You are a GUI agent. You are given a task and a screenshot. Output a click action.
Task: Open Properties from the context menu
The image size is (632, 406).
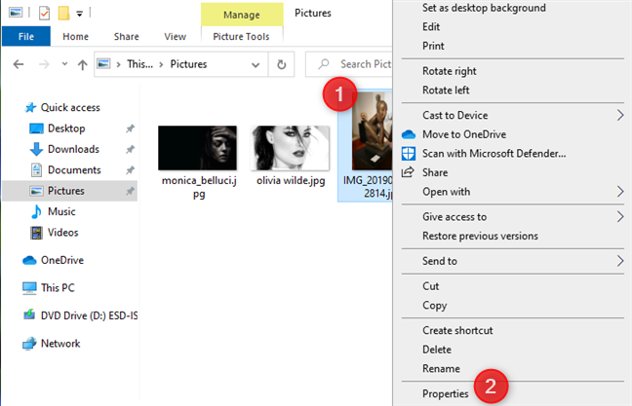446,394
